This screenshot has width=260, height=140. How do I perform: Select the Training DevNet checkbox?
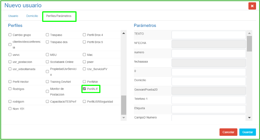tap(47, 82)
